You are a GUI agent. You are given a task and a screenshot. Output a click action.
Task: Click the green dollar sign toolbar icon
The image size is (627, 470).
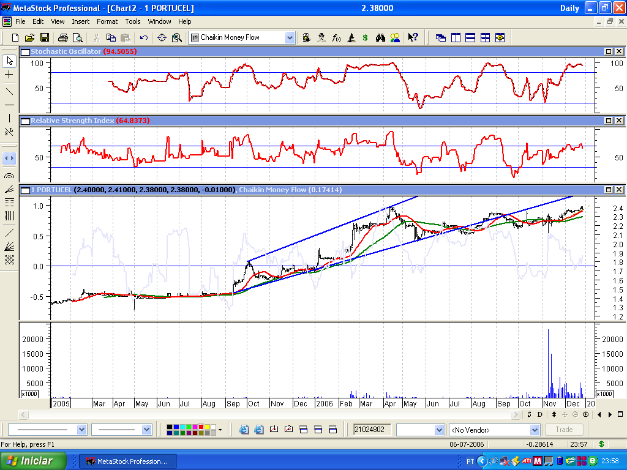365,37
